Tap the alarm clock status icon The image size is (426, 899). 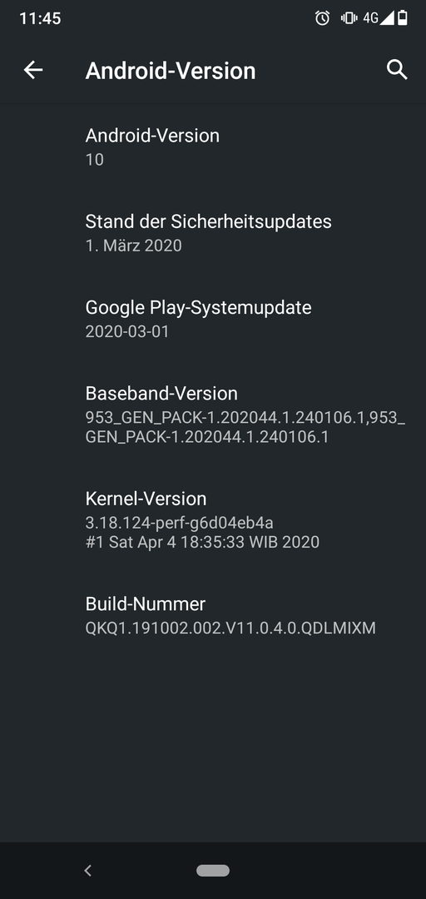[x=322, y=18]
